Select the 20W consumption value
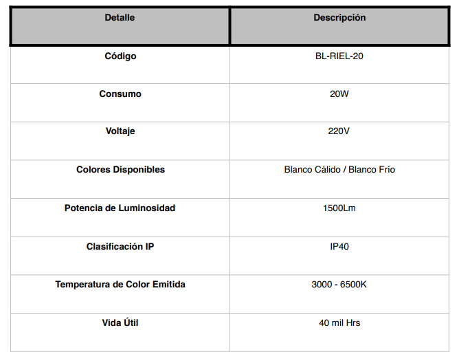 (x=339, y=94)
